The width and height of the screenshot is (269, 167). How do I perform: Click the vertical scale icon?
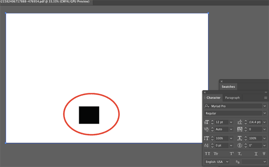click(206, 138)
